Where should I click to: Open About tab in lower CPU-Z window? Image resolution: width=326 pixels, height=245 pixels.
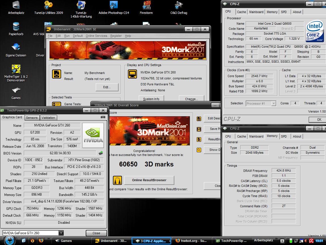coord(297,136)
